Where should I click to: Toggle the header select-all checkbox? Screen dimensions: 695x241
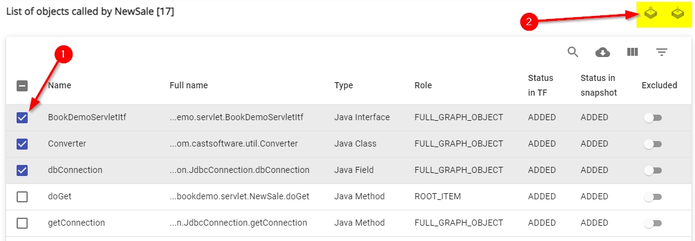(22, 85)
